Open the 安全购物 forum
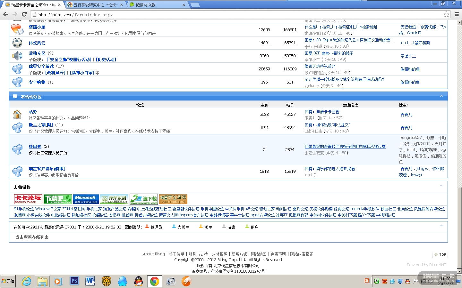 [37, 82]
